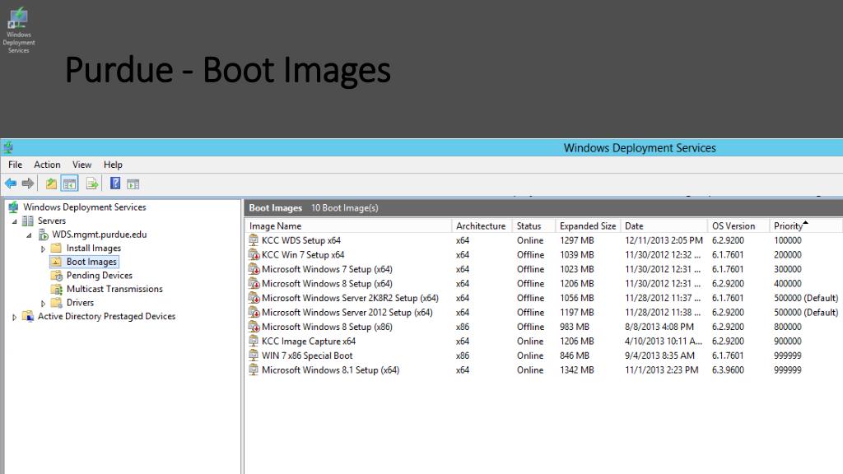
Task: Click the Microsoft Windows 7 Setup (x64) icon
Action: (254, 269)
